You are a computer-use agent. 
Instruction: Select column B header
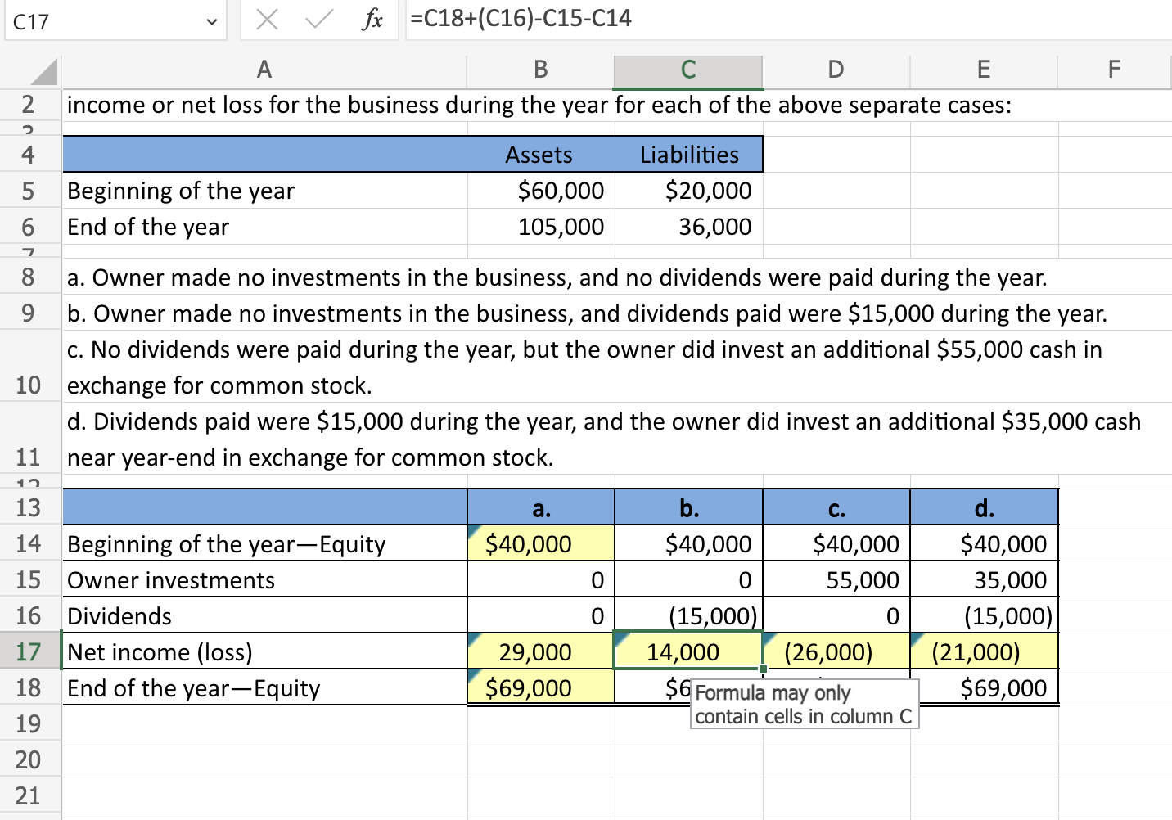coord(541,70)
